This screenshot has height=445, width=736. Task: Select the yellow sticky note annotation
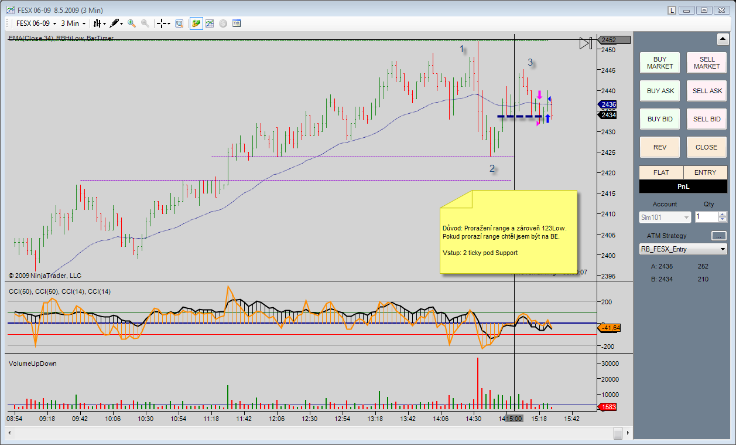pyautogui.click(x=509, y=232)
